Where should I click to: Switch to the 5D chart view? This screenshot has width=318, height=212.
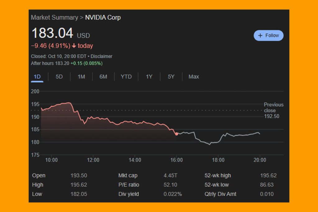point(59,76)
